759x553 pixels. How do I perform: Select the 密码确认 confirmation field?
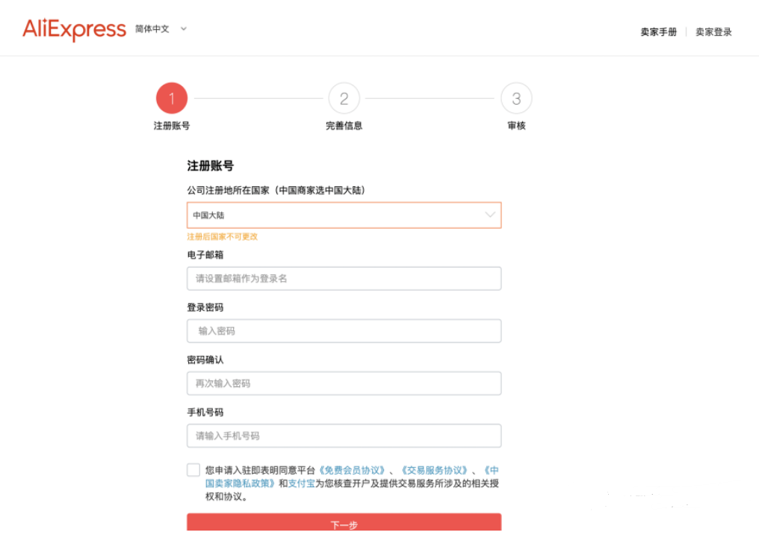[x=344, y=383]
